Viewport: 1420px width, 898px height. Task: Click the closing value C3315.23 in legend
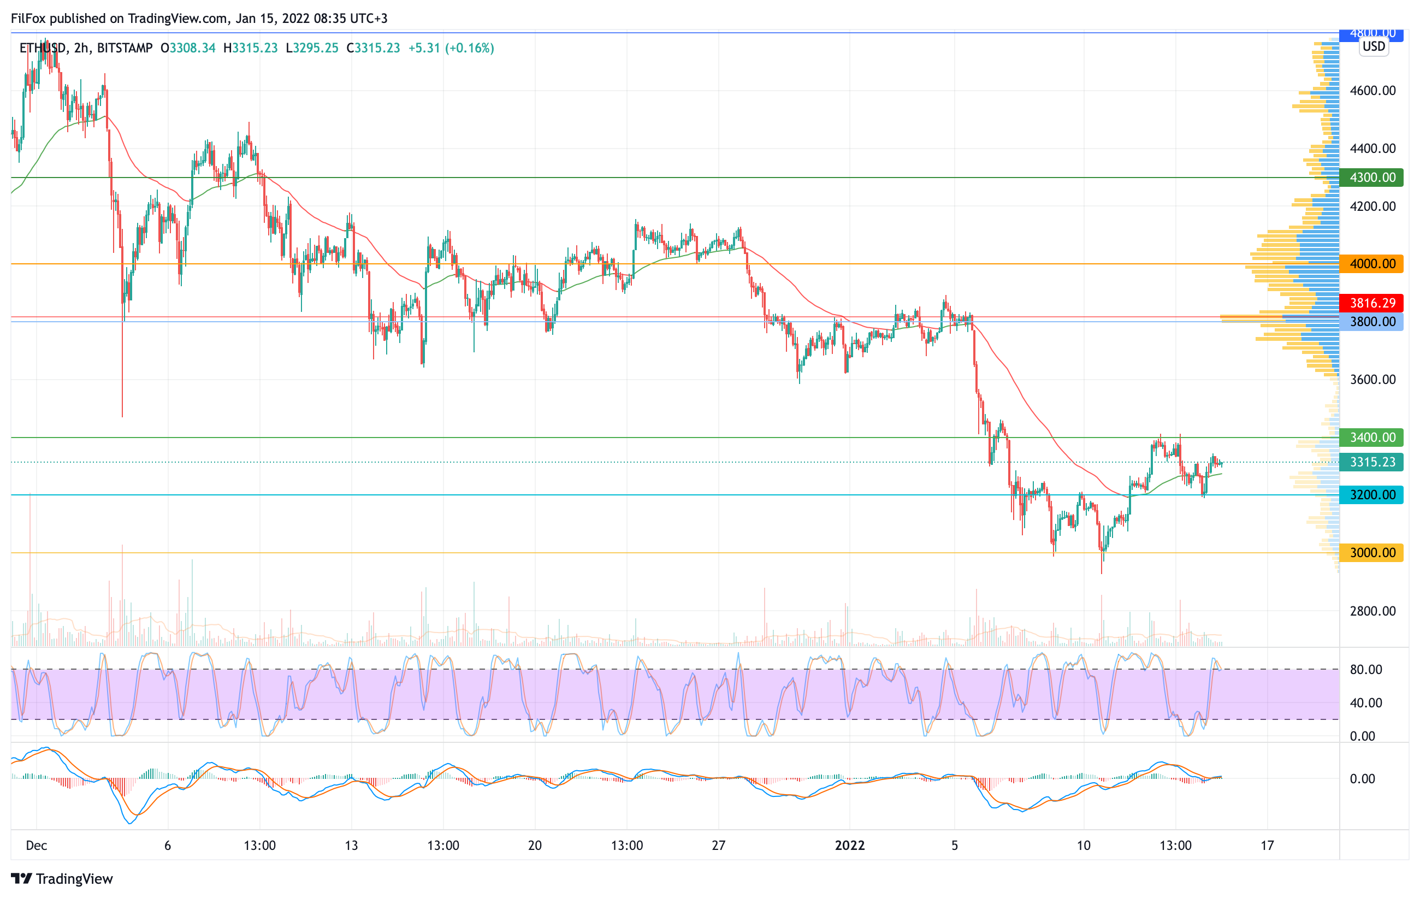click(x=373, y=49)
